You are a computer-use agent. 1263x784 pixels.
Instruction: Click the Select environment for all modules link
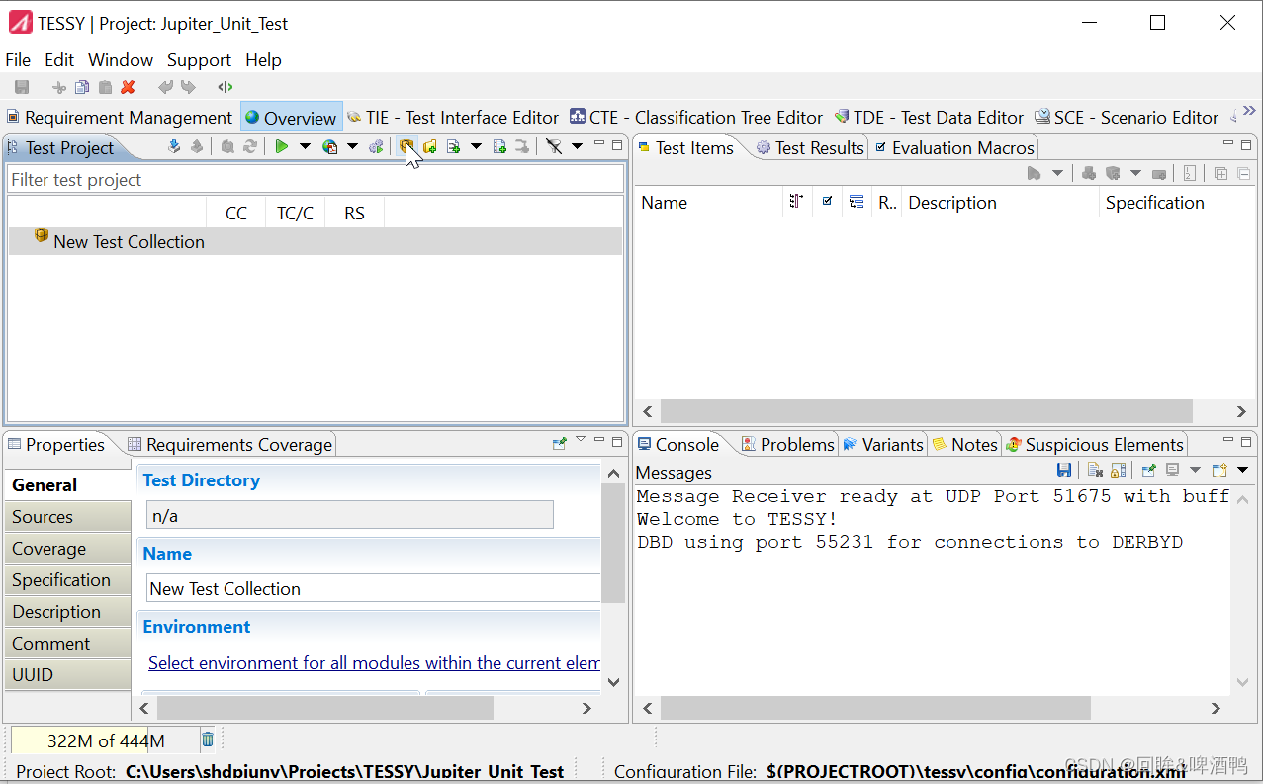pos(374,662)
